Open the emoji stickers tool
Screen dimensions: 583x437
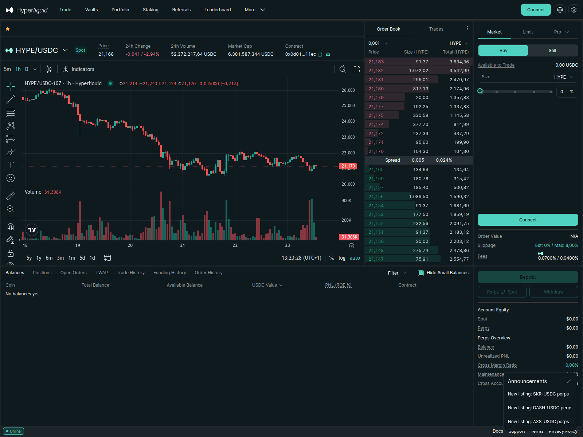coord(11,178)
